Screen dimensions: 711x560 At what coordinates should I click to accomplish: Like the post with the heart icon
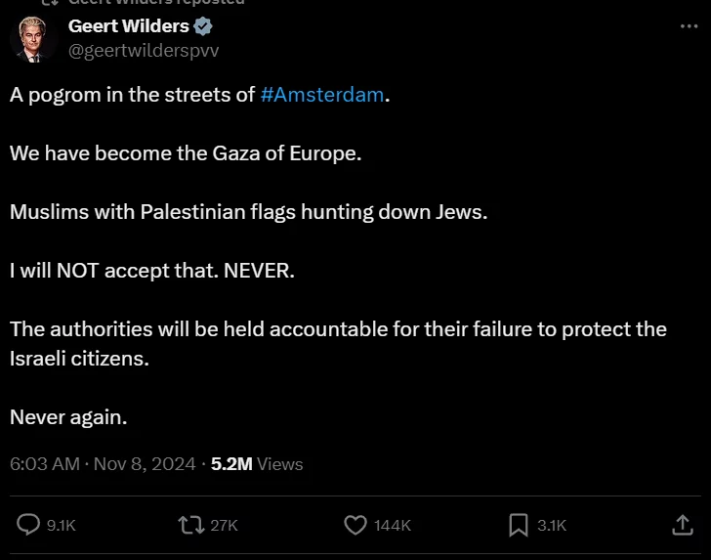pos(355,525)
